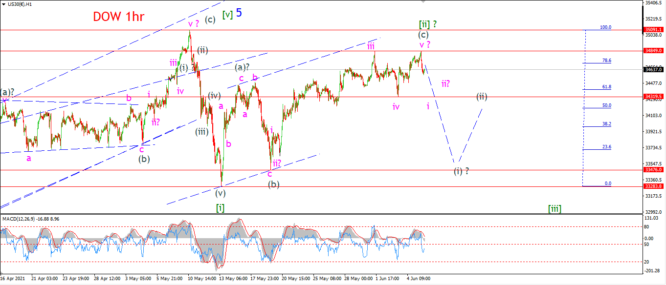The width and height of the screenshot is (666, 285).
Task: Select the Fibonacci 50.0 level label
Action: click(607, 105)
